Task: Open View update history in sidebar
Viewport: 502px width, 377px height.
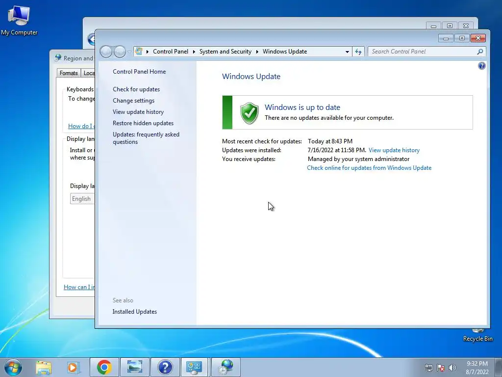Action: (138, 111)
